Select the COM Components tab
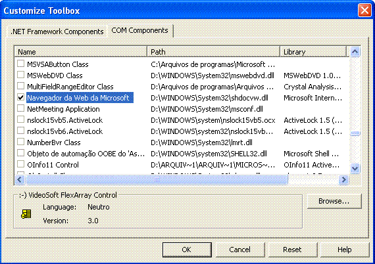Screen dimensions: 375x264 point(140,31)
